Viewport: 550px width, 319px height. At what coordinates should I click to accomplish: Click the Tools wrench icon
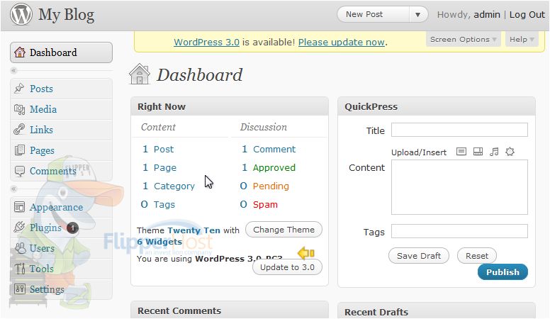pos(20,269)
